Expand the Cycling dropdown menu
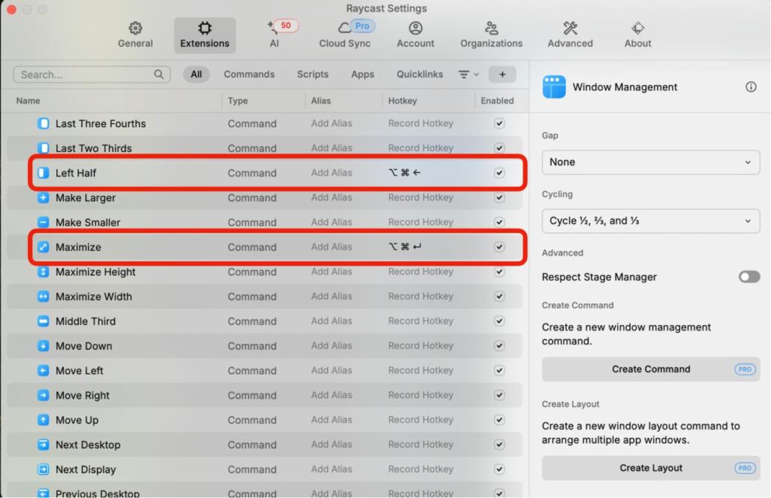The image size is (771, 498). 651,221
